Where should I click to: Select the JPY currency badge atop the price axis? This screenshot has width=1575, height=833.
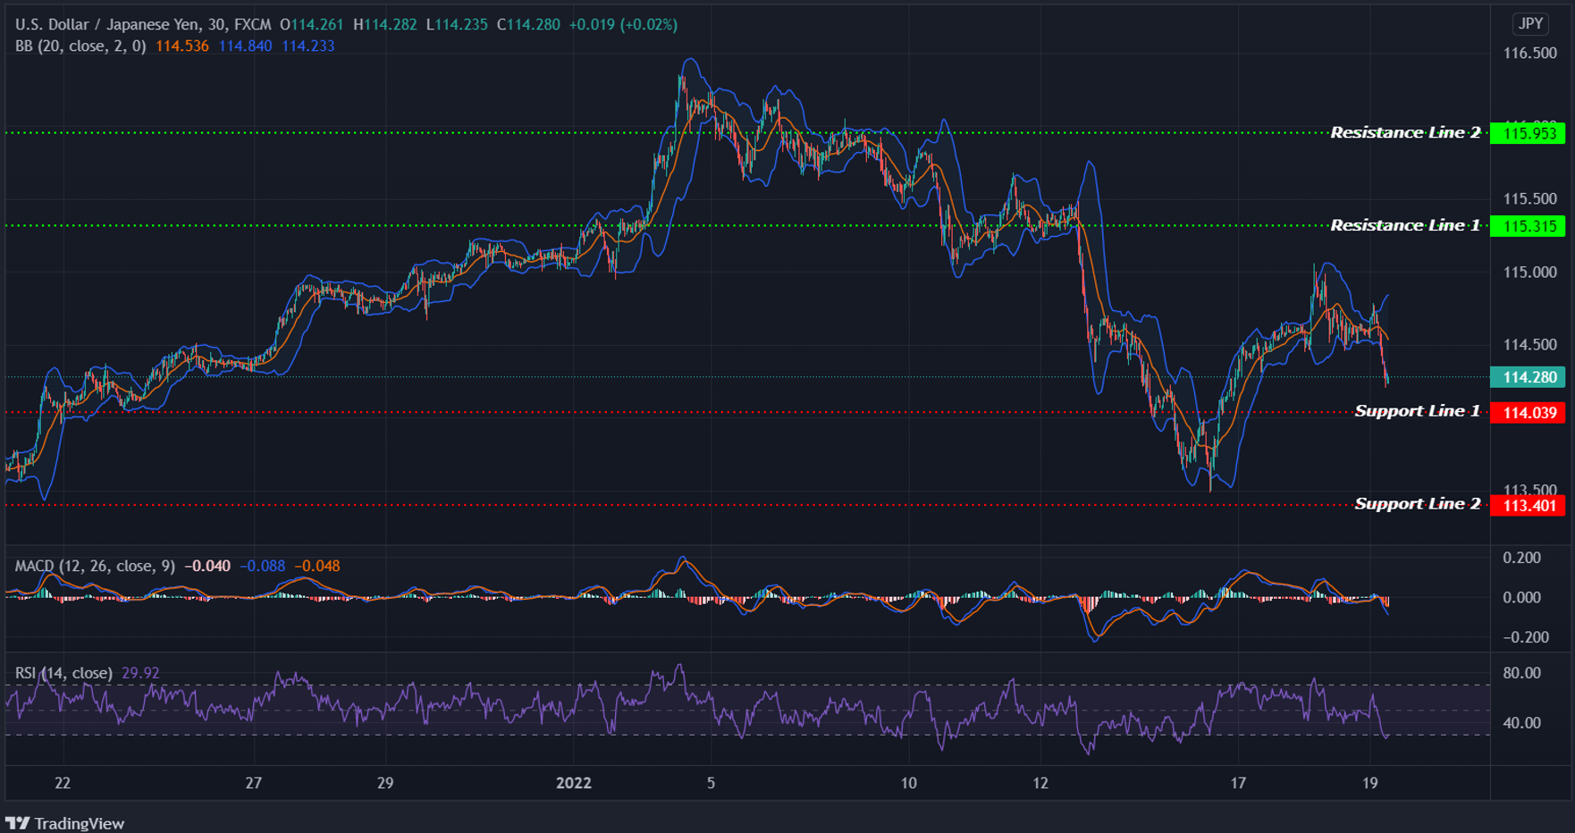(1530, 24)
